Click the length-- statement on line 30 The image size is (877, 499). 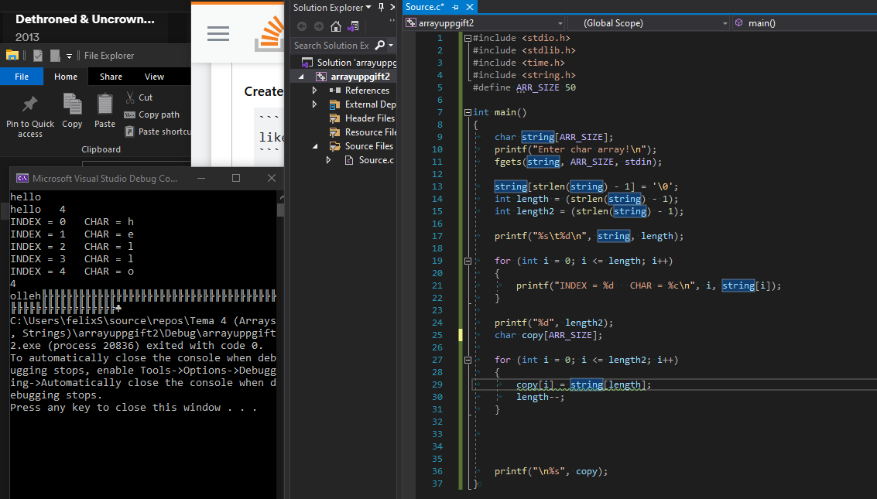click(540, 398)
